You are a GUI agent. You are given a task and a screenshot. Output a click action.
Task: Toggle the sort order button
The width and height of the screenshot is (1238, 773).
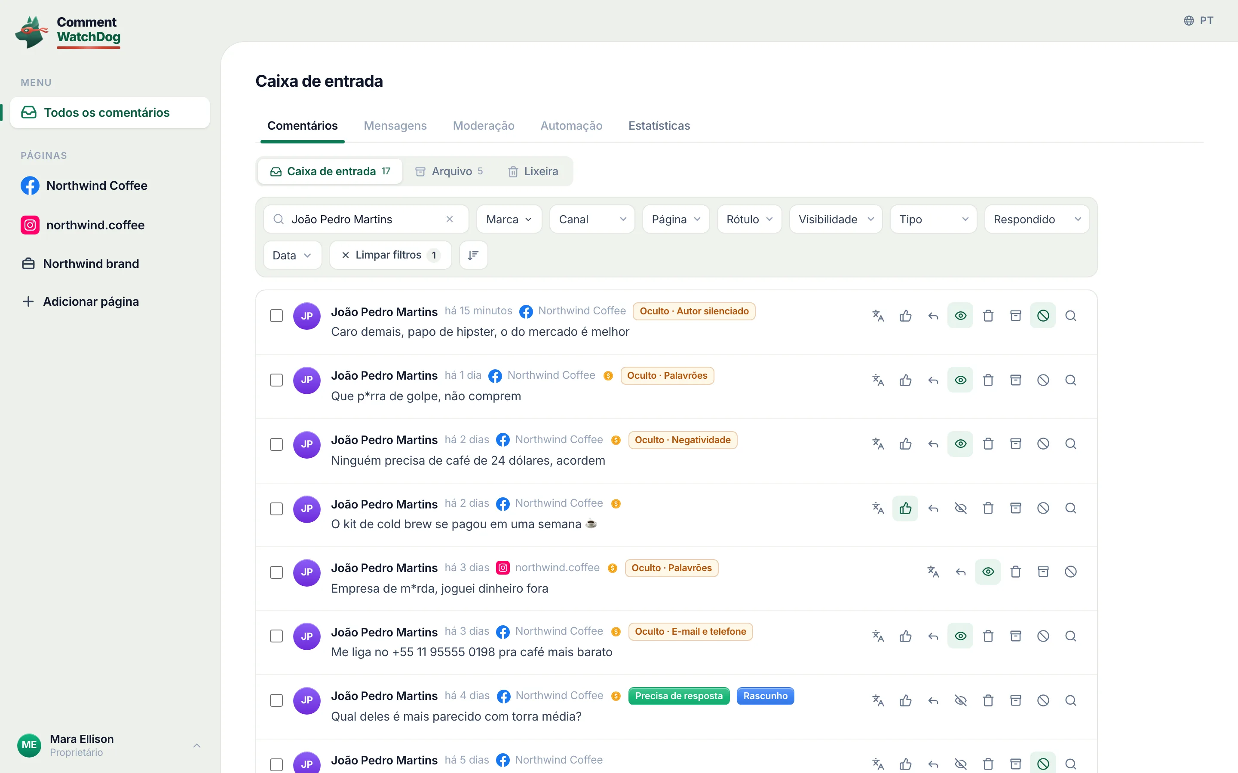tap(473, 255)
